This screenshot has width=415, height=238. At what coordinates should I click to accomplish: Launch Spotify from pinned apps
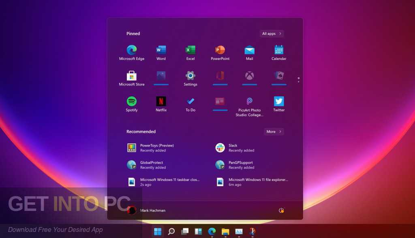[132, 104]
